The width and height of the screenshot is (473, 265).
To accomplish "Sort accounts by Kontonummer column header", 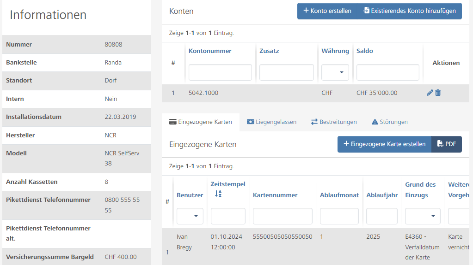I will click(210, 51).
